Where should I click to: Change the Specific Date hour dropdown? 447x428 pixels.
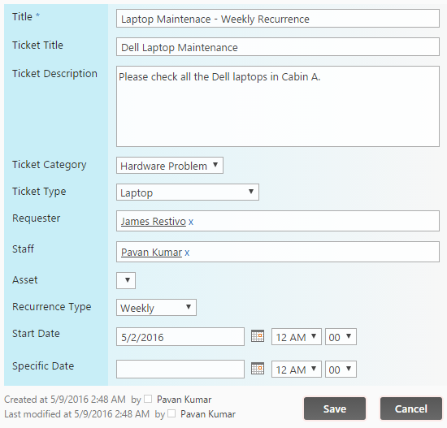click(297, 370)
